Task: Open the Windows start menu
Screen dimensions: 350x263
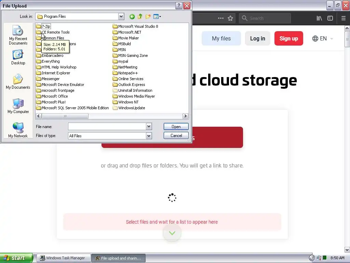Action: [16, 258]
